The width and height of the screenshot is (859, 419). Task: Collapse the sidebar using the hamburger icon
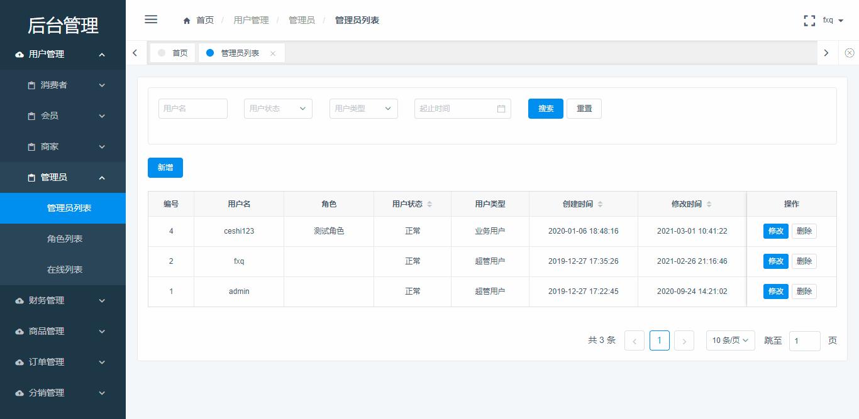point(151,19)
